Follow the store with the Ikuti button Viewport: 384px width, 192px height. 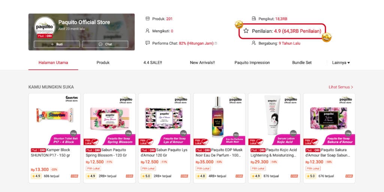click(57, 44)
